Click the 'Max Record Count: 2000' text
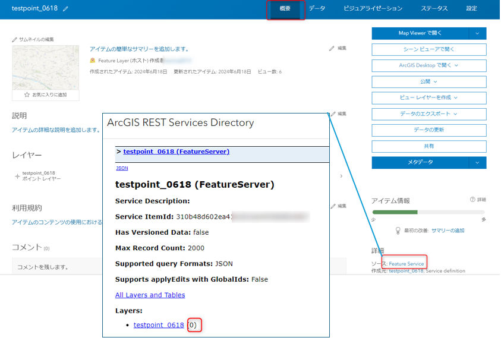This screenshot has width=501, height=350. point(160,248)
